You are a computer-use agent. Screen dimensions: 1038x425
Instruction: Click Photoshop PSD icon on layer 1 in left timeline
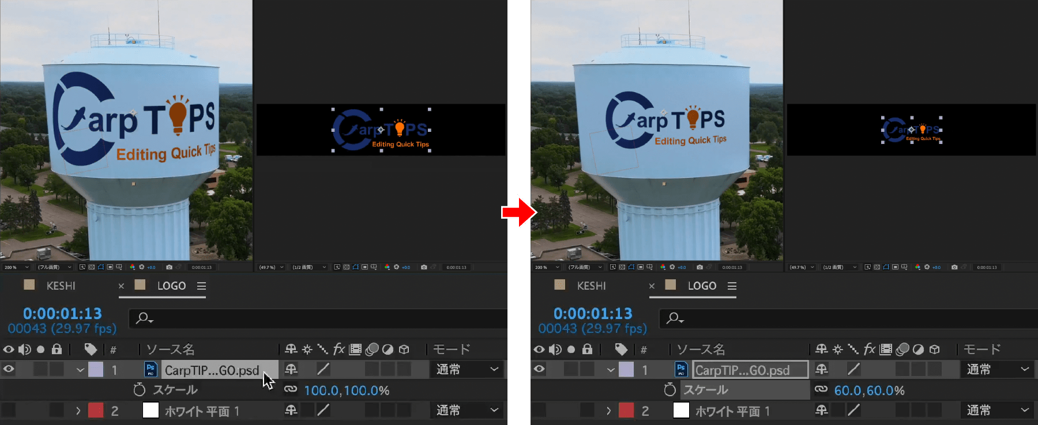(151, 369)
